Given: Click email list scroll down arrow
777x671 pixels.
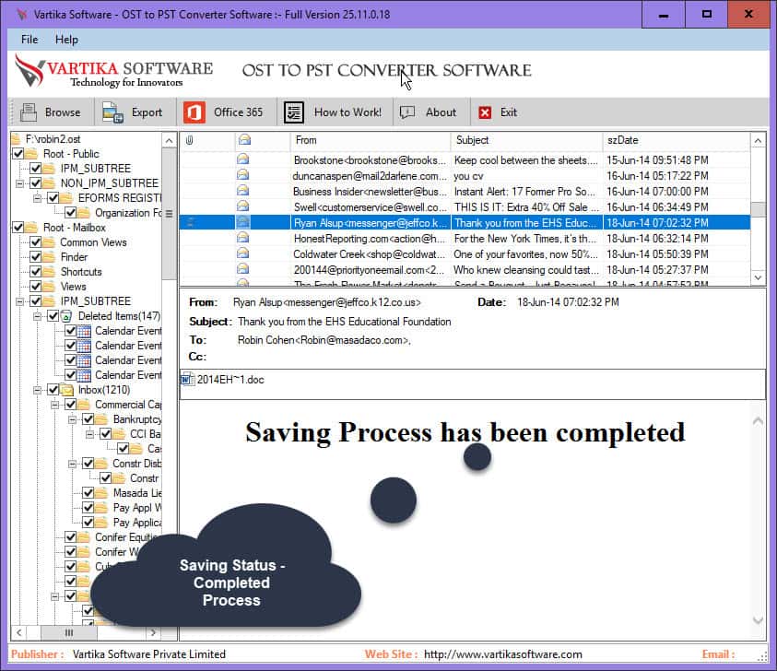Looking at the screenshot, I should click(758, 277).
